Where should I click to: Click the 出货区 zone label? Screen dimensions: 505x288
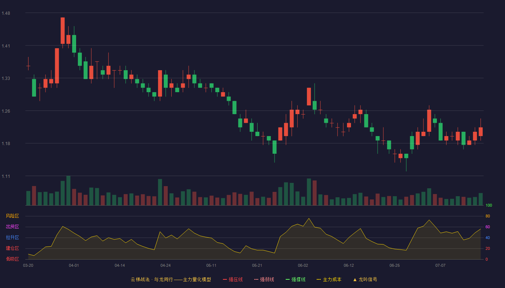[12, 227]
